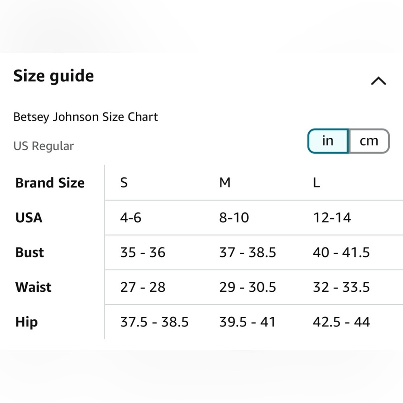Click USA size 4-6 cell
This screenshot has width=403, height=403.
(x=131, y=218)
